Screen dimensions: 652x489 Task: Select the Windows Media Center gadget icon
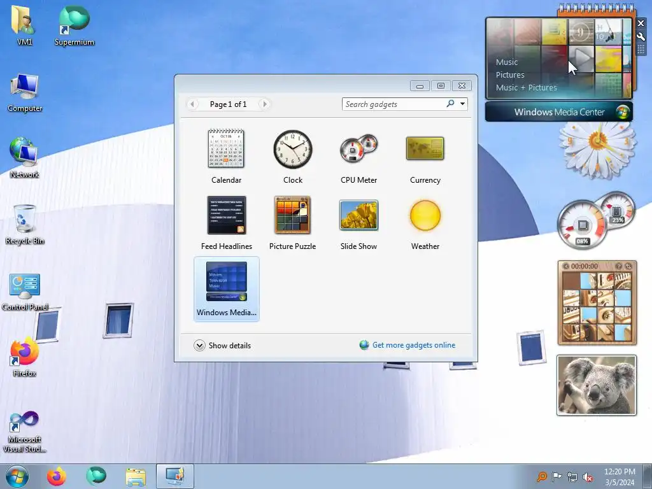(226, 281)
